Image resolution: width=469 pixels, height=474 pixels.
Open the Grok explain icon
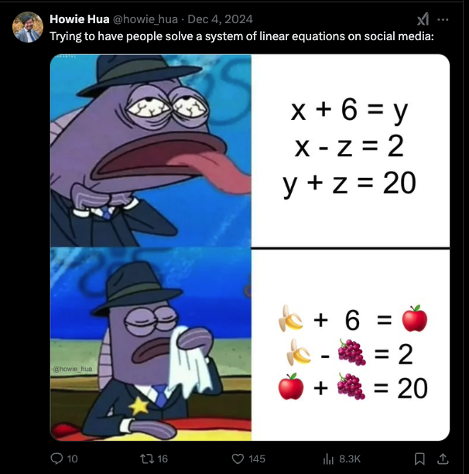423,19
